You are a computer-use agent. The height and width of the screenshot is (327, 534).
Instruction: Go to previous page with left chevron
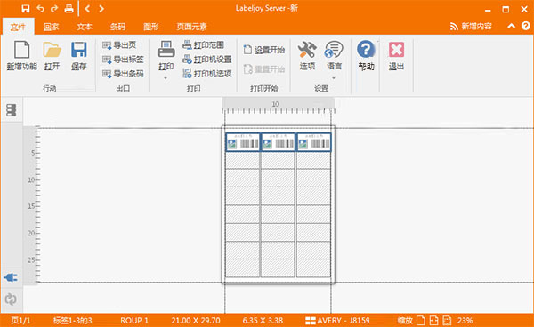coord(87,9)
